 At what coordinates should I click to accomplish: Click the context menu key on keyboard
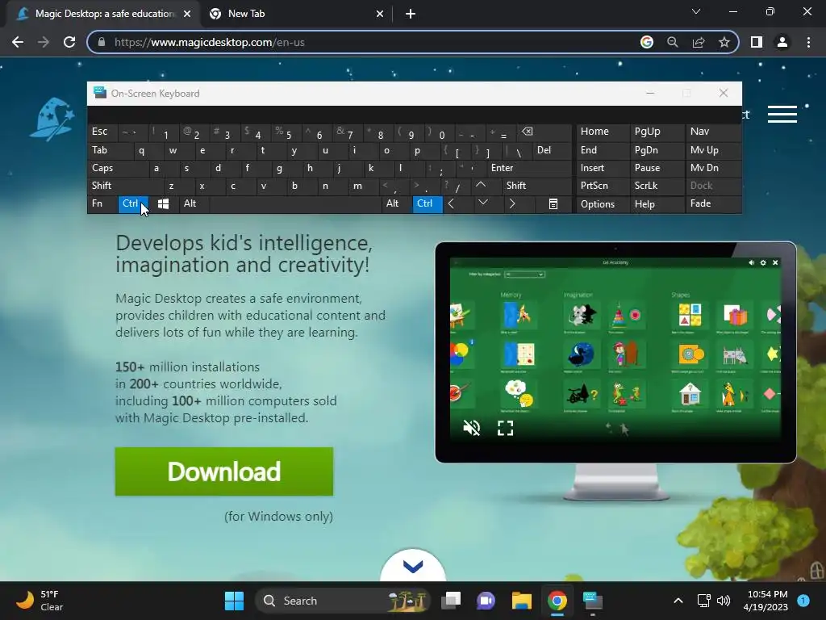[553, 204]
